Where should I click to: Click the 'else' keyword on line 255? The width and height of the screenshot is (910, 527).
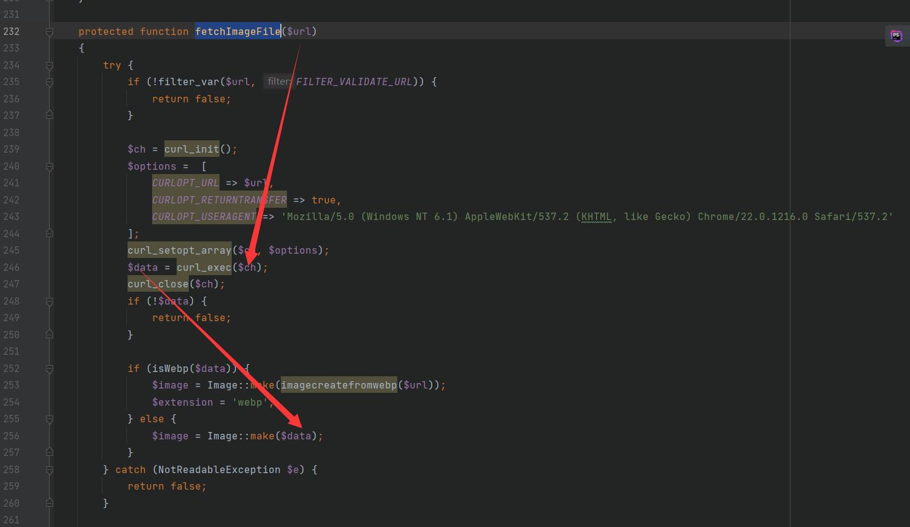151,419
